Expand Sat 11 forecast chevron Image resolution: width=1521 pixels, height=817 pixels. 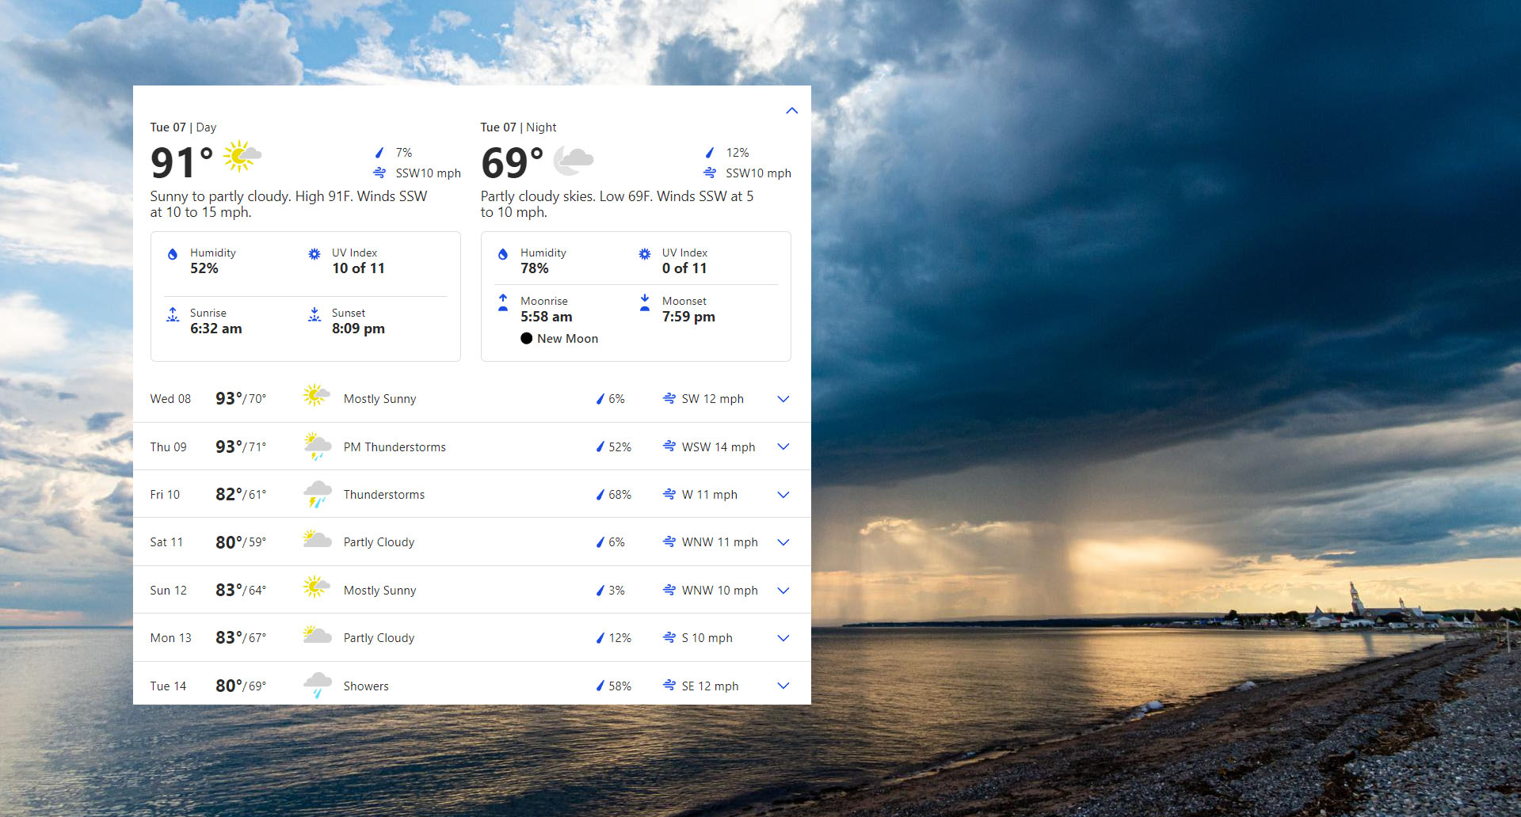click(x=783, y=542)
